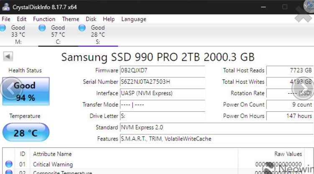This screenshot has width=314, height=174.
Task: Click status circle of Critical Warning row
Action: pos(9,164)
